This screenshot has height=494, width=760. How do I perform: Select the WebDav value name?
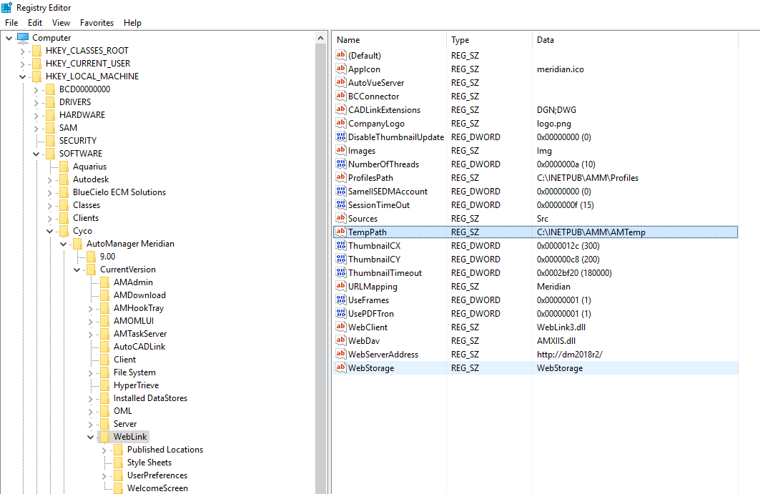click(x=364, y=341)
